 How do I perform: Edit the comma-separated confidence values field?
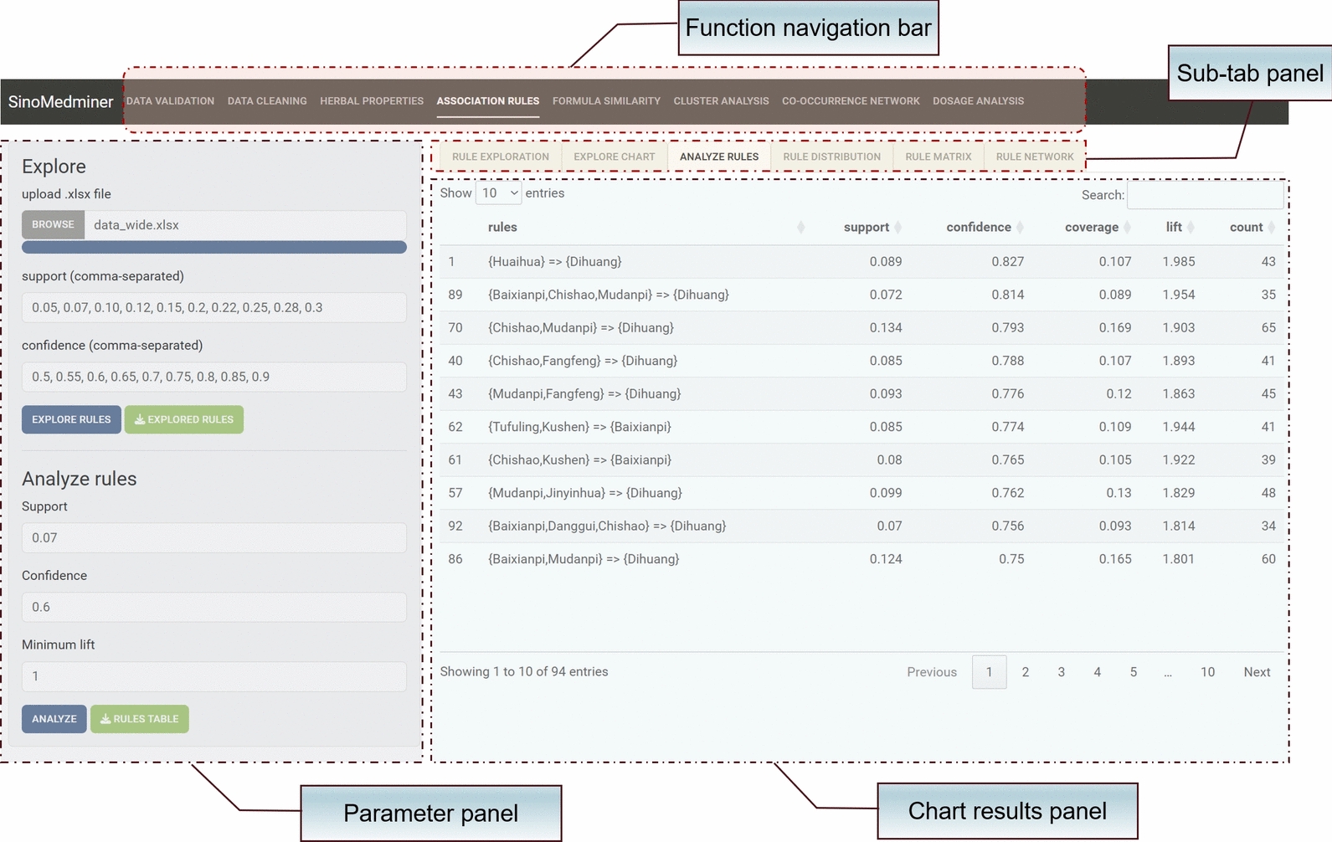coord(214,377)
